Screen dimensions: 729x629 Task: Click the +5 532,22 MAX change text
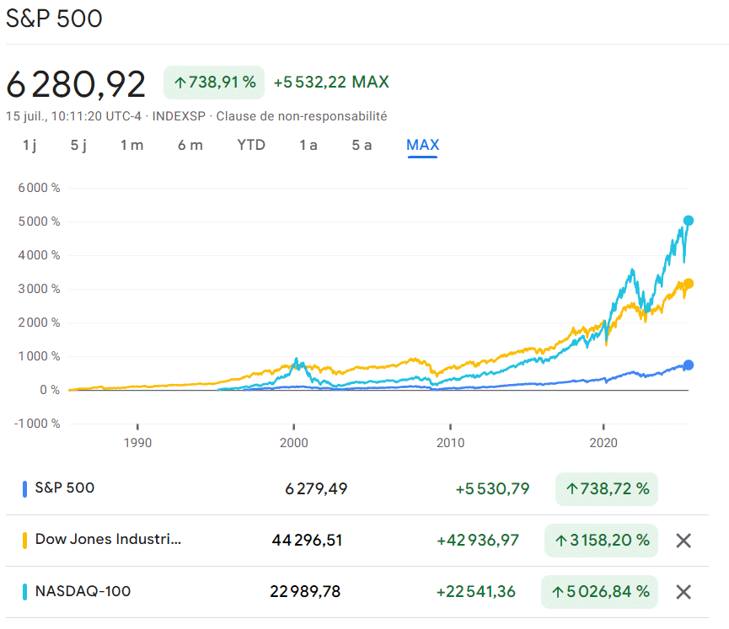pyautogui.click(x=331, y=83)
